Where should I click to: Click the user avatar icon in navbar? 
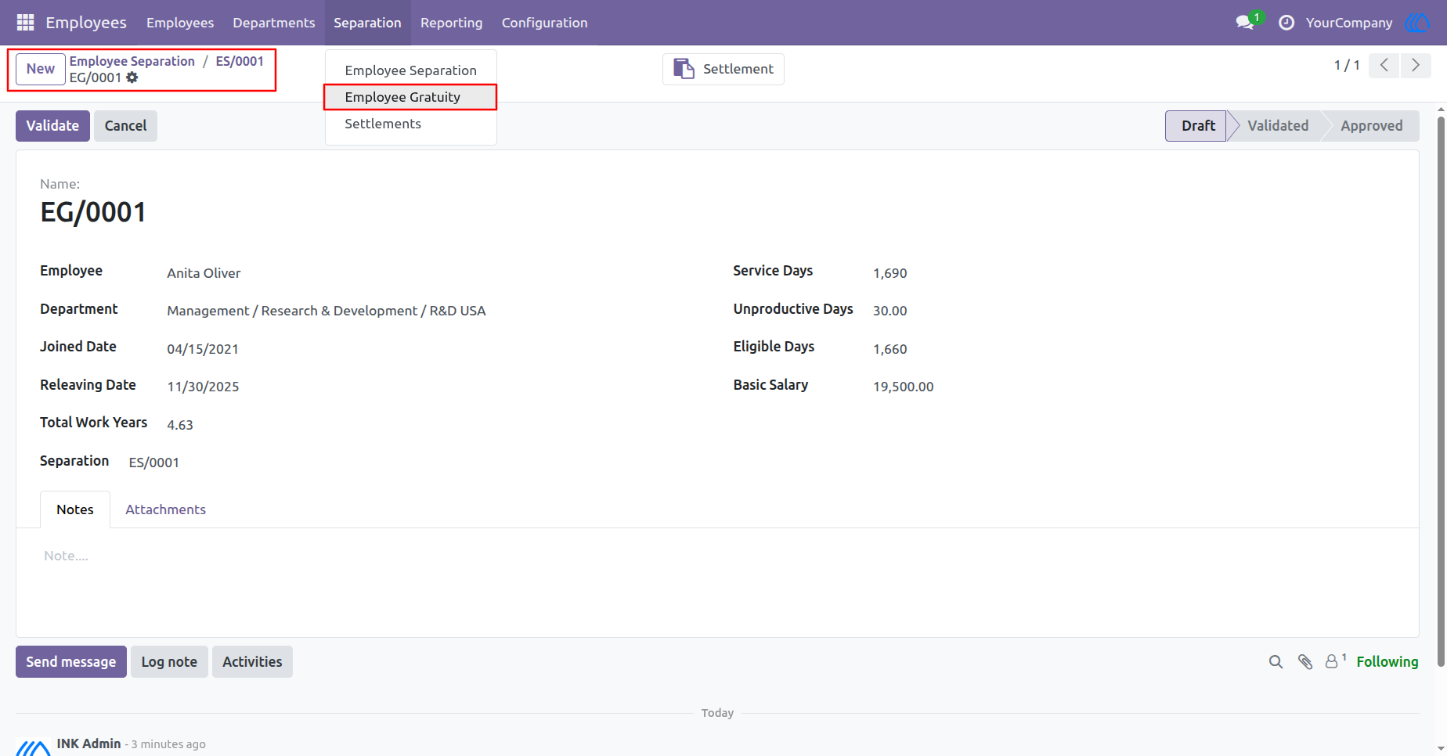[1418, 23]
